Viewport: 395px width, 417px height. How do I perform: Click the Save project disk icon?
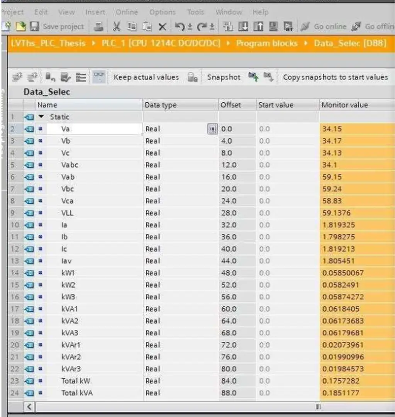(34, 27)
